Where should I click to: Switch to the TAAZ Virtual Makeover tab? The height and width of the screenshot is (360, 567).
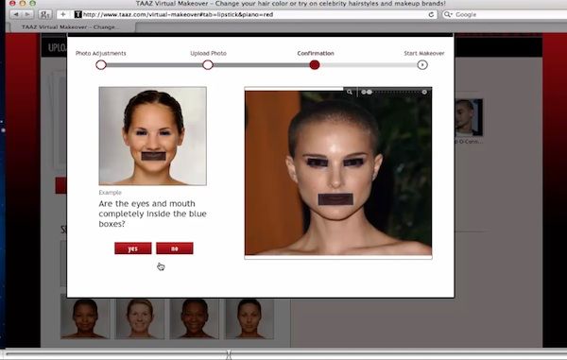[70, 27]
